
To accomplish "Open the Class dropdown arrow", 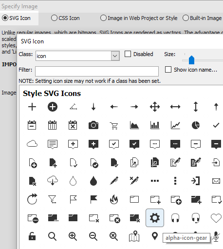I will coord(115,56).
